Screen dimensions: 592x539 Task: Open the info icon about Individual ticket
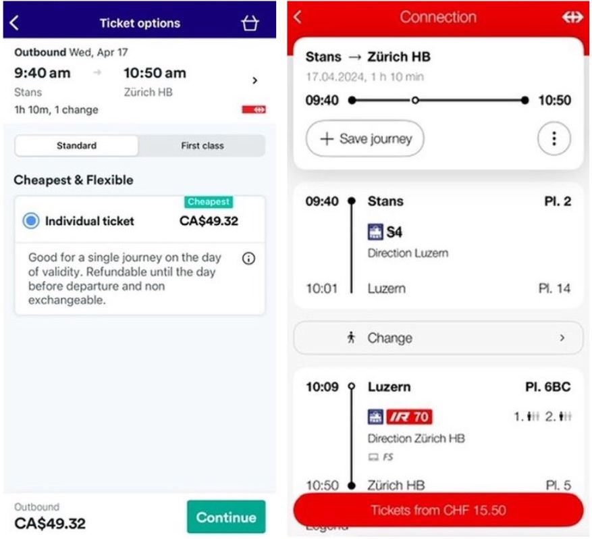click(x=248, y=259)
